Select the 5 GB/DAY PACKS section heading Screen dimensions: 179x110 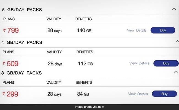click(x=22, y=10)
